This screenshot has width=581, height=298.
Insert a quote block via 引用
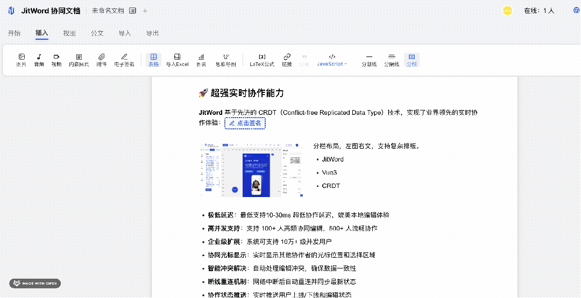[304, 60]
